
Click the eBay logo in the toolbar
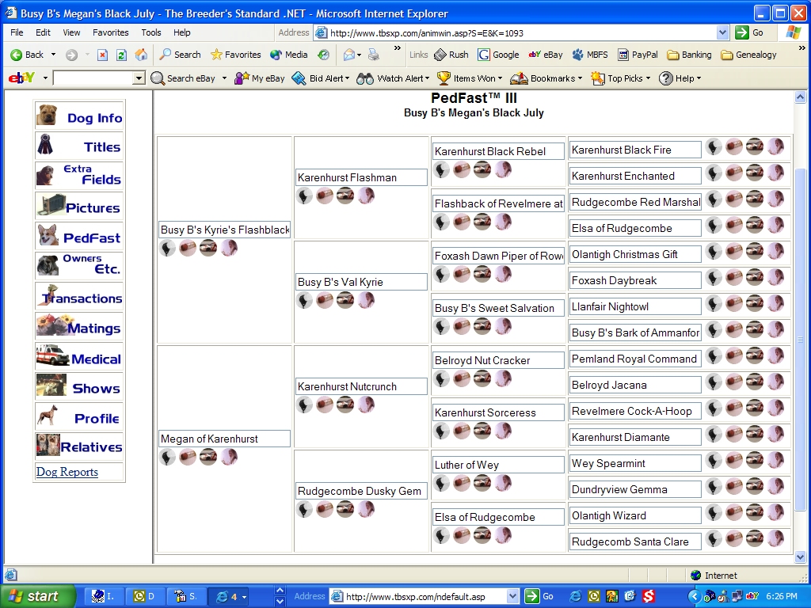[x=20, y=78]
